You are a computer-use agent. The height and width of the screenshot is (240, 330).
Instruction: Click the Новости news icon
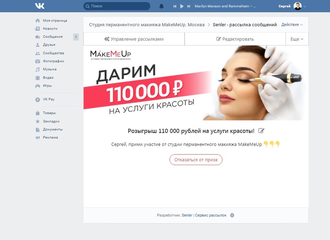pos(38,29)
